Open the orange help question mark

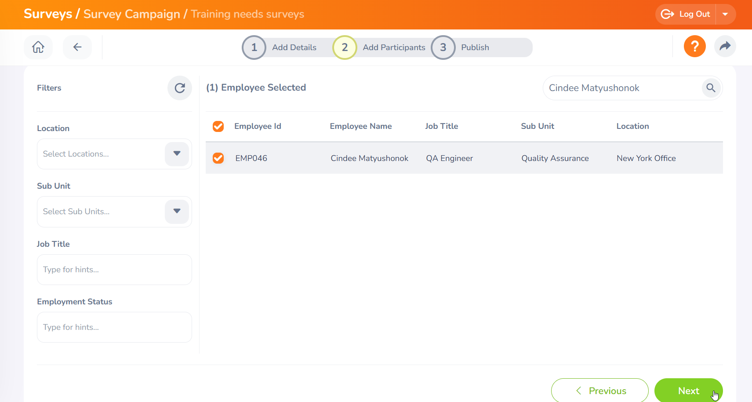[694, 46]
